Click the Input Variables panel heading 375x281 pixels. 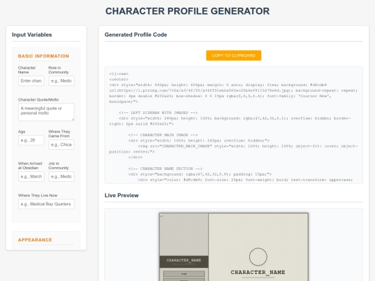point(32,35)
